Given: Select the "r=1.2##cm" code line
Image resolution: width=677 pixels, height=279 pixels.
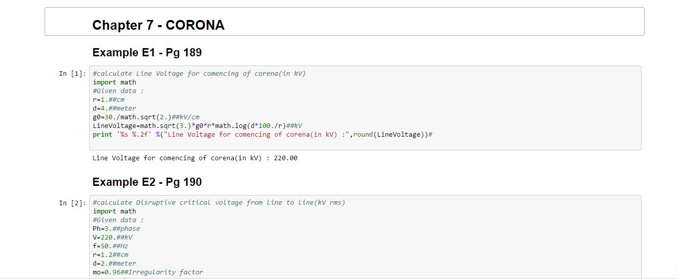Looking at the screenshot, I should click(x=110, y=255).
